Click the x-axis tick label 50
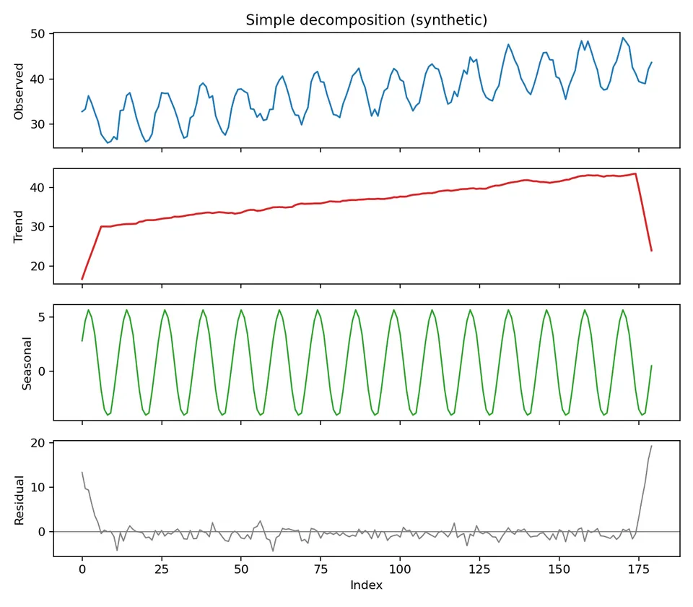 click(x=241, y=569)
